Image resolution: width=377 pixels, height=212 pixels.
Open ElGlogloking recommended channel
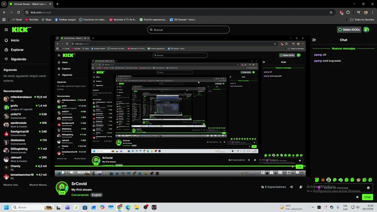(25, 150)
